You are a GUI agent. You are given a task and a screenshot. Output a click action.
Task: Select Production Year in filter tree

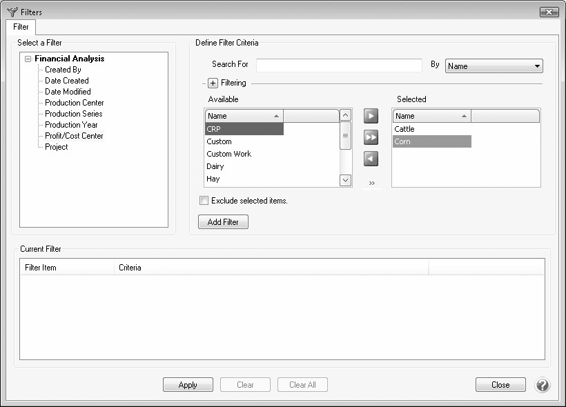(x=71, y=125)
